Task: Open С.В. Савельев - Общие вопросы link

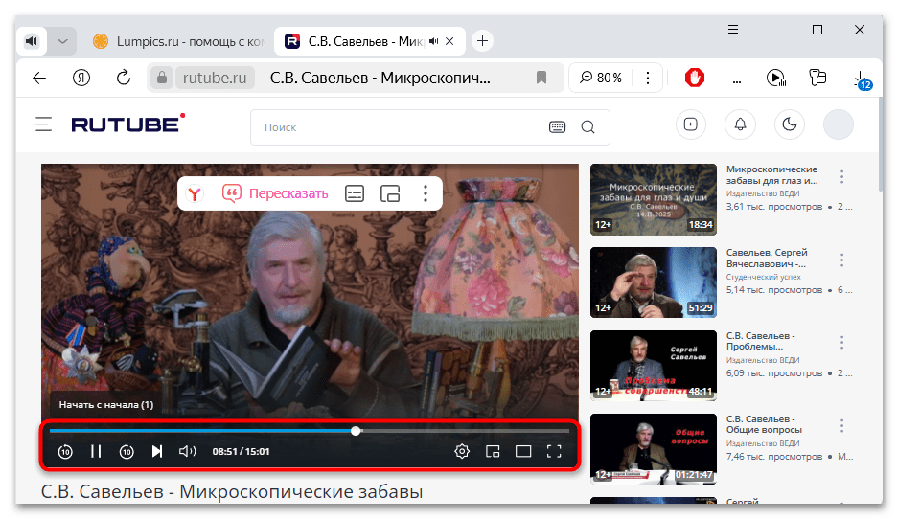Action: point(764,424)
